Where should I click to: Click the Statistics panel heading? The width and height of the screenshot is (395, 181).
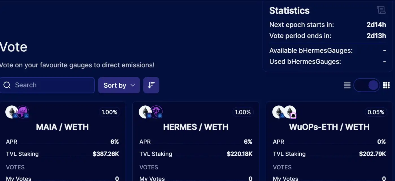coord(289,10)
